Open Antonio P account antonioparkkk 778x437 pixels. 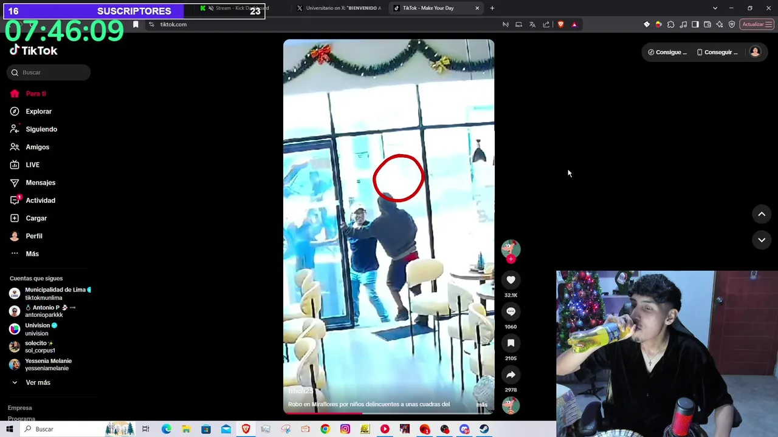43,311
